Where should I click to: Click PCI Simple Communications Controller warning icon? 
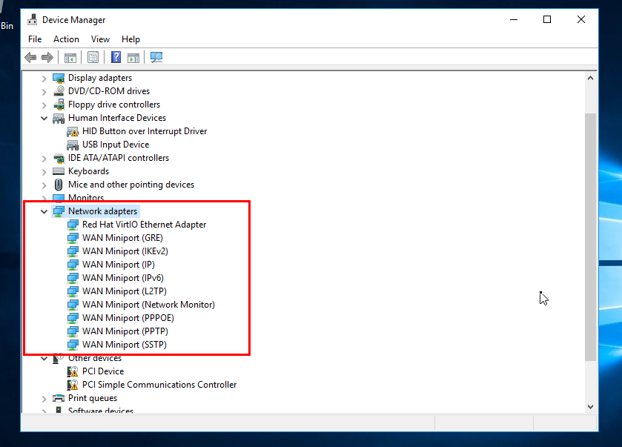pyautogui.click(x=73, y=385)
